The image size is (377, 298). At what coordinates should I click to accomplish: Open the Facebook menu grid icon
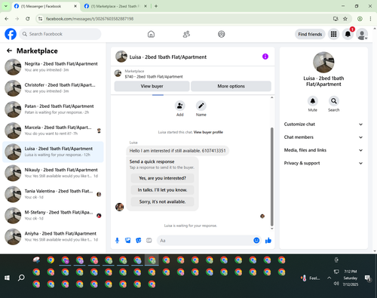pyautogui.click(x=333, y=34)
